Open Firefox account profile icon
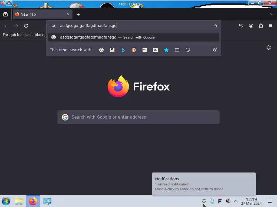 coord(251,26)
